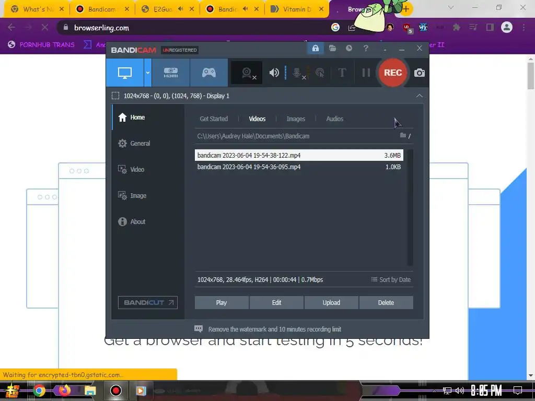The image size is (535, 401).
Task: Switch to the Images tab
Action: click(296, 119)
